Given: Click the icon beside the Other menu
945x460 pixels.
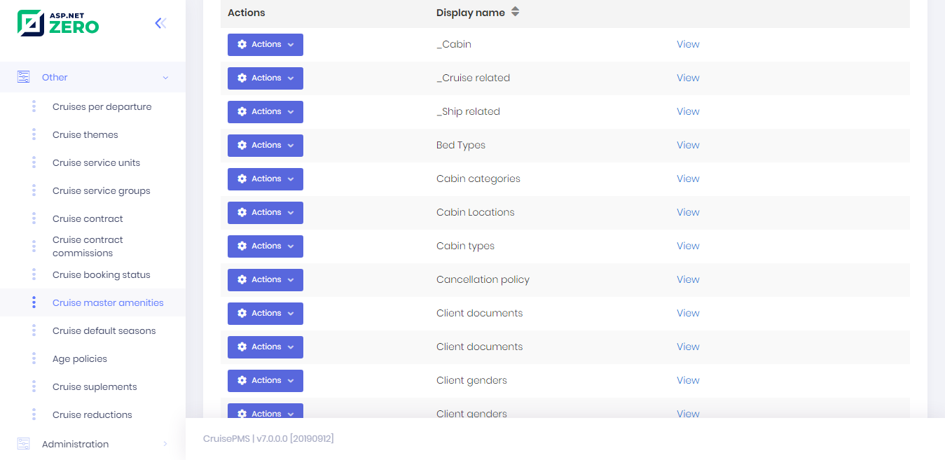Looking at the screenshot, I should click(x=24, y=77).
